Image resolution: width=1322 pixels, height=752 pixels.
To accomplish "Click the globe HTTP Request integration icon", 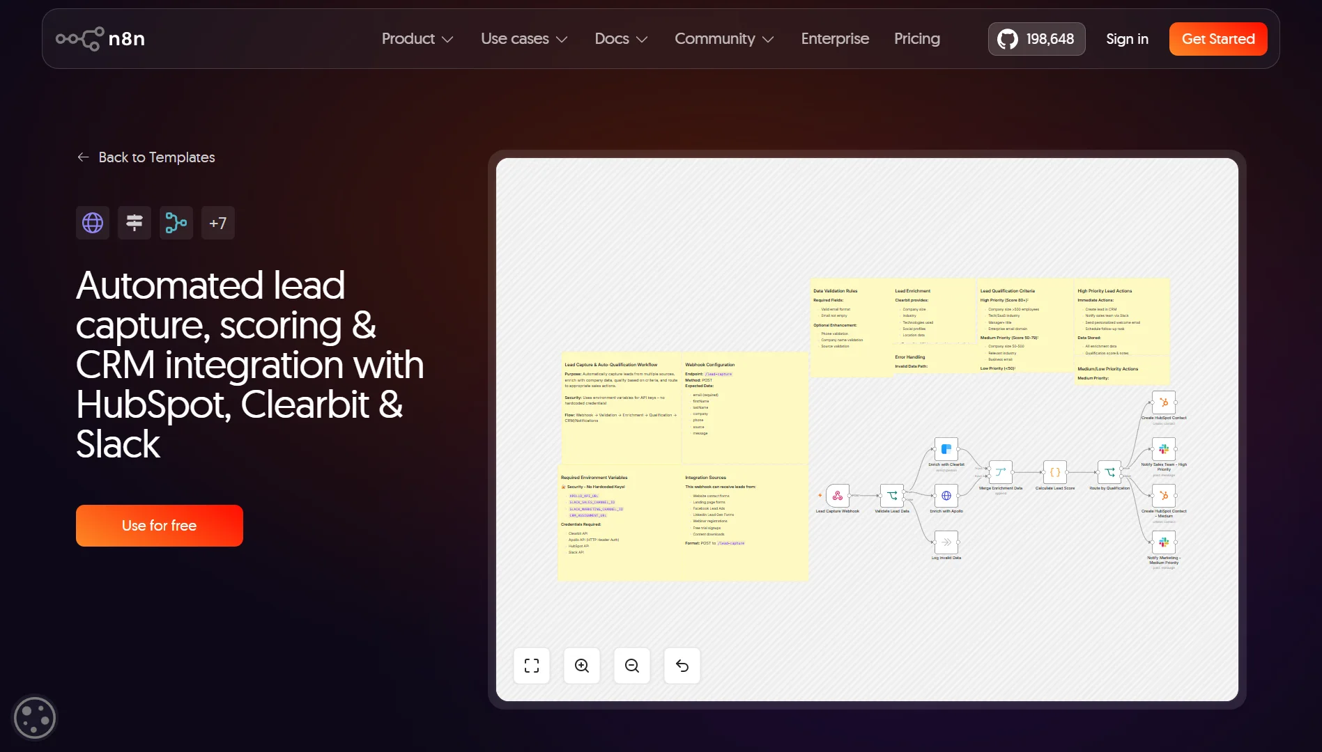I will pos(93,223).
